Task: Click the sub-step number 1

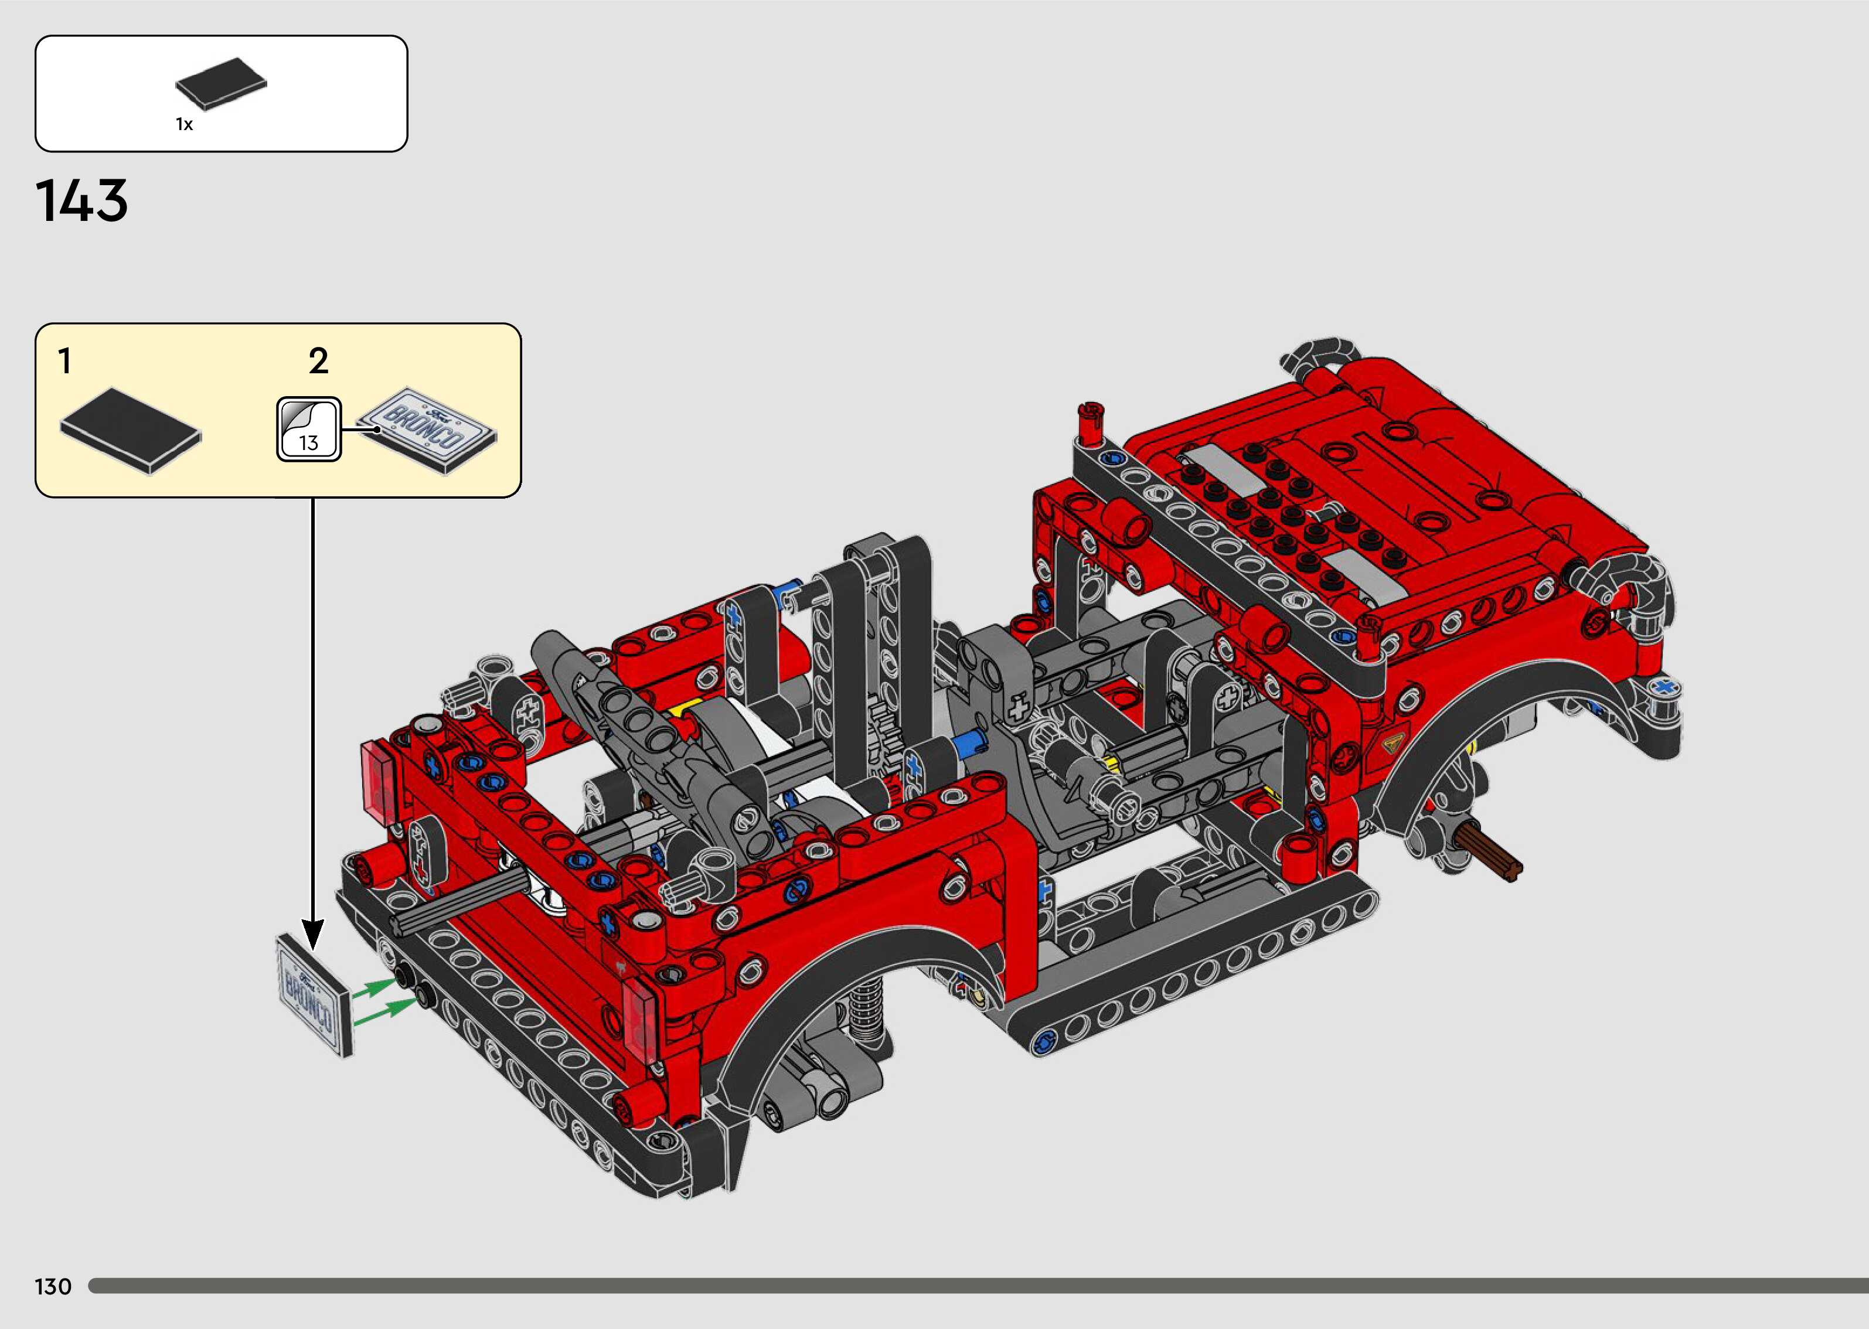Action: tap(64, 361)
